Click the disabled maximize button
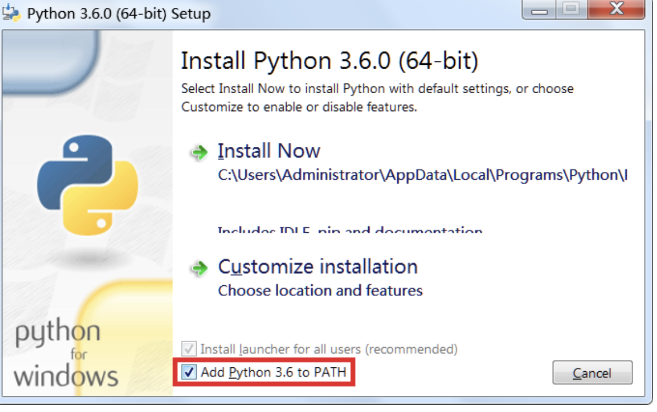The width and height of the screenshot is (657, 412). point(569,9)
